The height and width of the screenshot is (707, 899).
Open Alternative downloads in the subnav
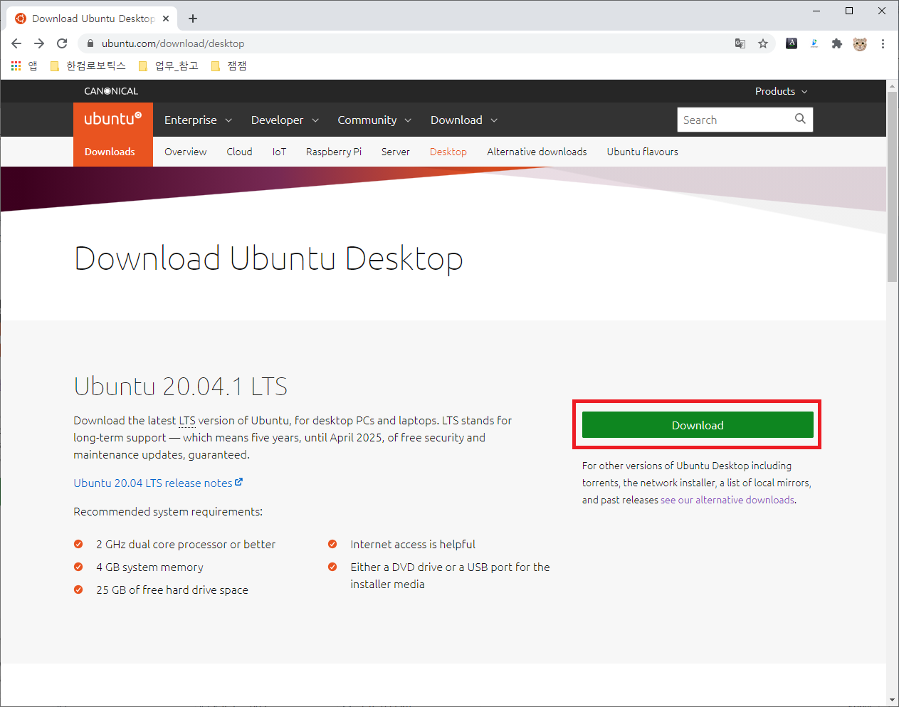(537, 152)
